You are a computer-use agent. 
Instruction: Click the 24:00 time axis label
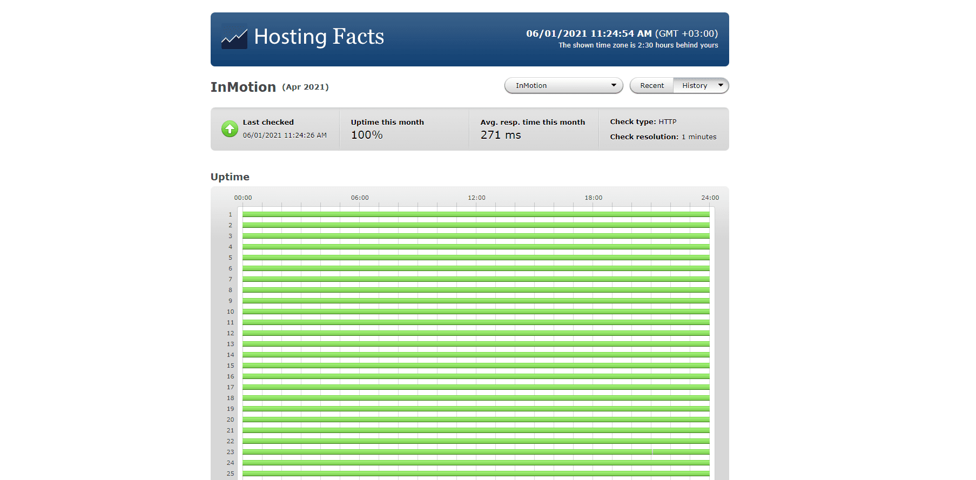click(710, 198)
